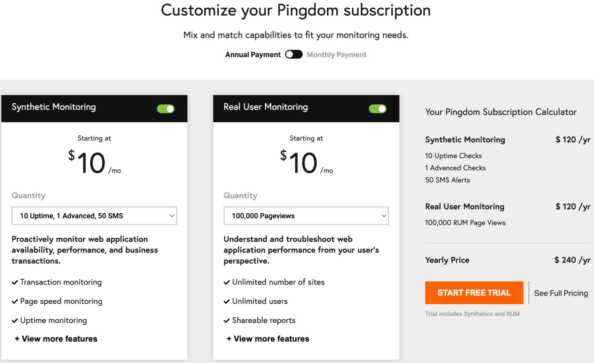594x363 pixels.
Task: Click the checkmark beside Shareable reports
Action: [x=226, y=321]
